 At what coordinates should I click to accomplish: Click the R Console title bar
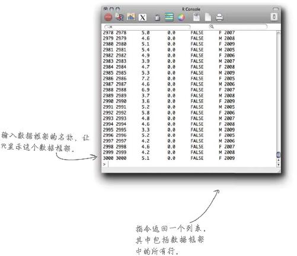pos(191,9)
